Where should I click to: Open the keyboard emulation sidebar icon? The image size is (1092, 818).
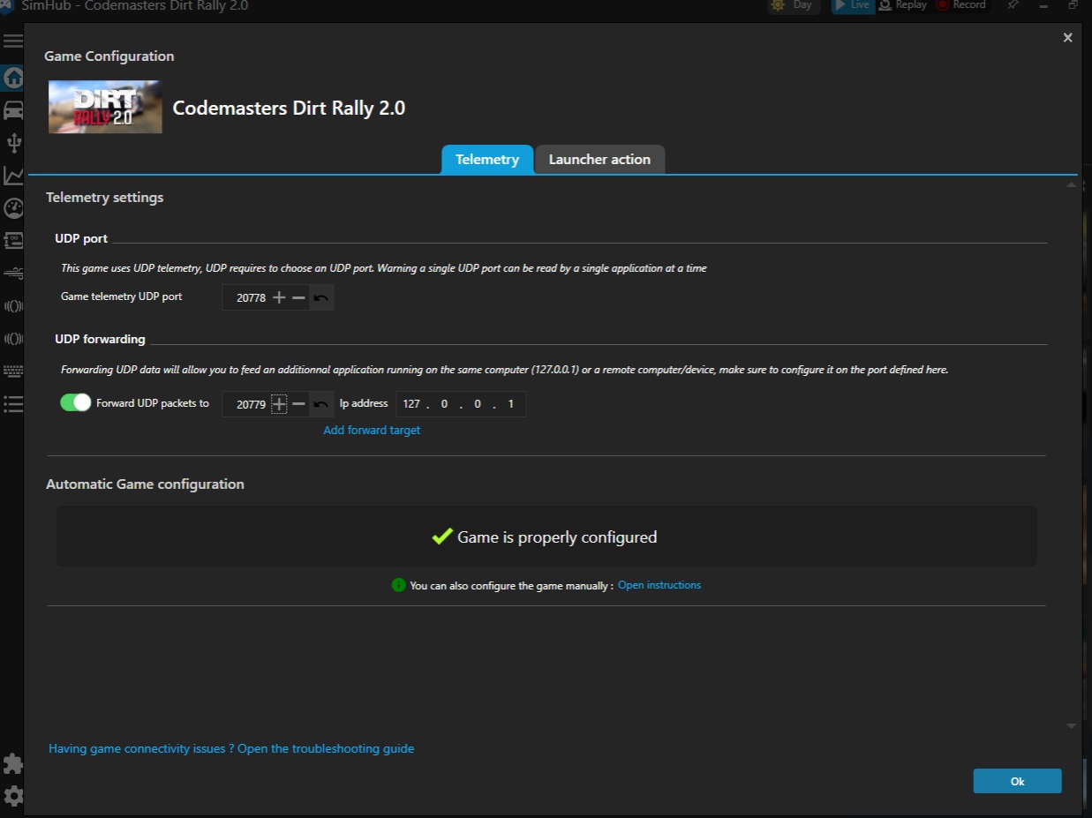click(12, 371)
